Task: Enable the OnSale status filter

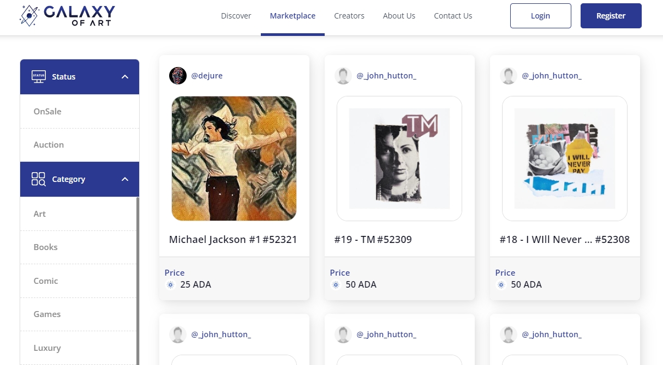Action: coord(47,111)
